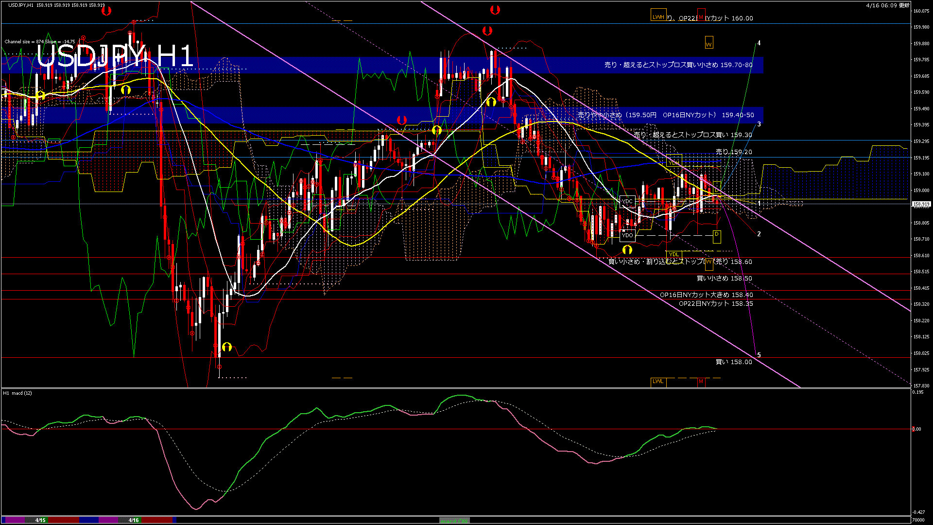Click the red M box next to LWL

[701, 382]
